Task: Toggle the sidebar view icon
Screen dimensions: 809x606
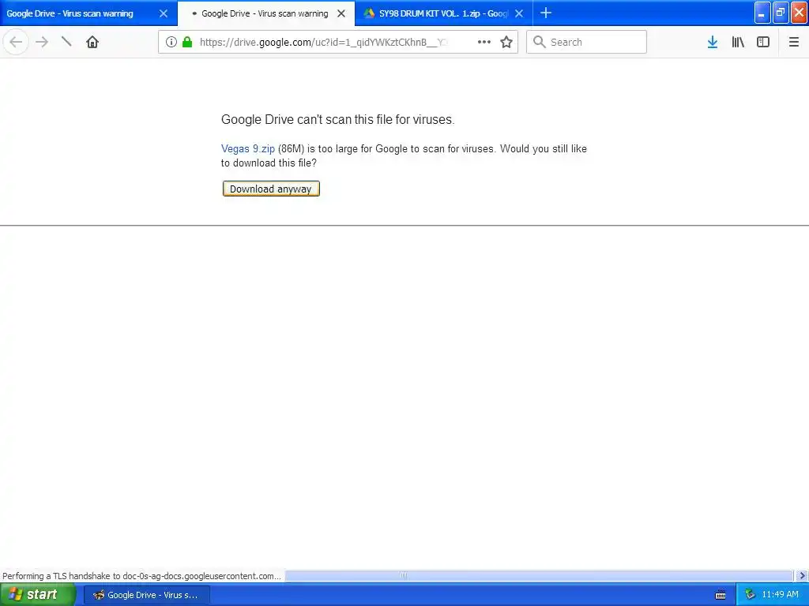Action: click(763, 42)
